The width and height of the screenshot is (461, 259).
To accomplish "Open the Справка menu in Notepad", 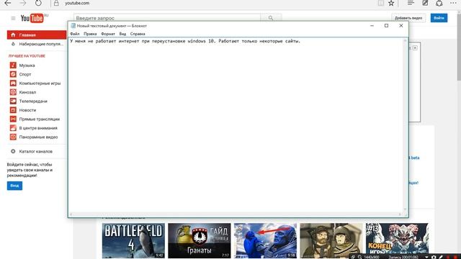I will pyautogui.click(x=138, y=34).
